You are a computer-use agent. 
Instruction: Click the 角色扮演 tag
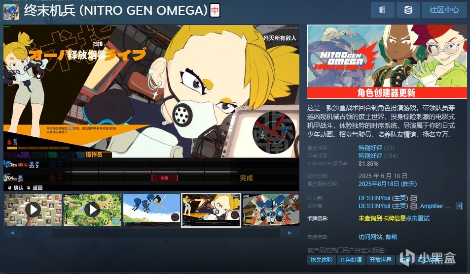tap(351, 260)
